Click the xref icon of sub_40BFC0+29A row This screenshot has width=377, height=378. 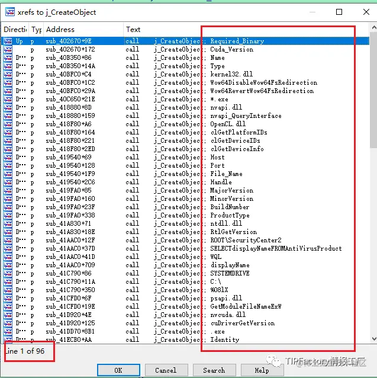tap(8, 91)
